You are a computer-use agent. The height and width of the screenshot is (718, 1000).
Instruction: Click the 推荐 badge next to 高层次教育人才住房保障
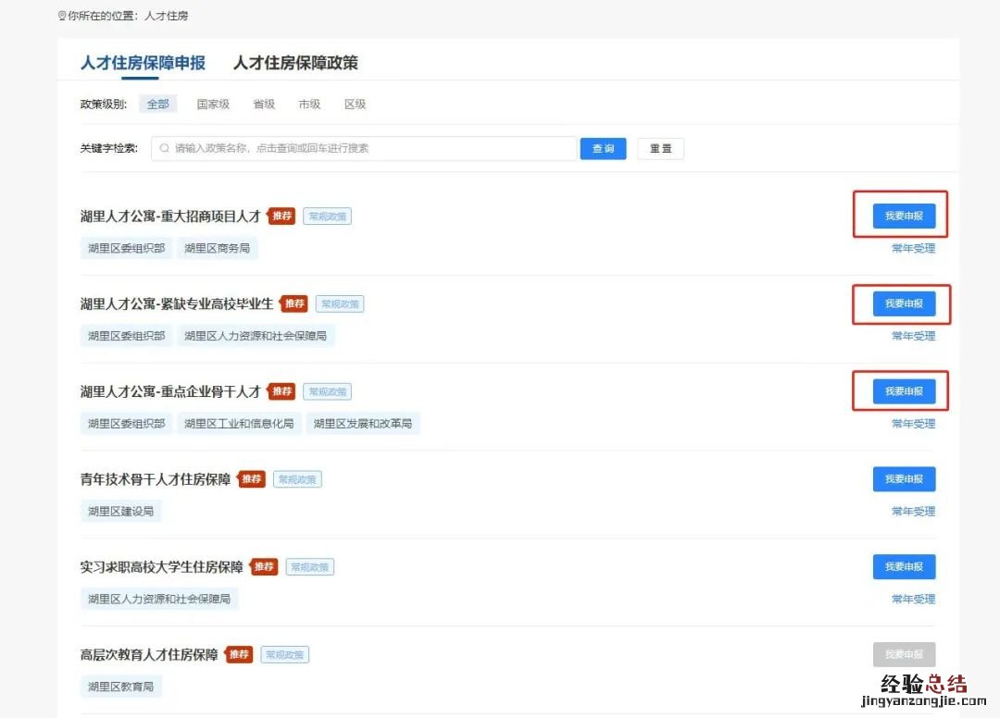(239, 654)
